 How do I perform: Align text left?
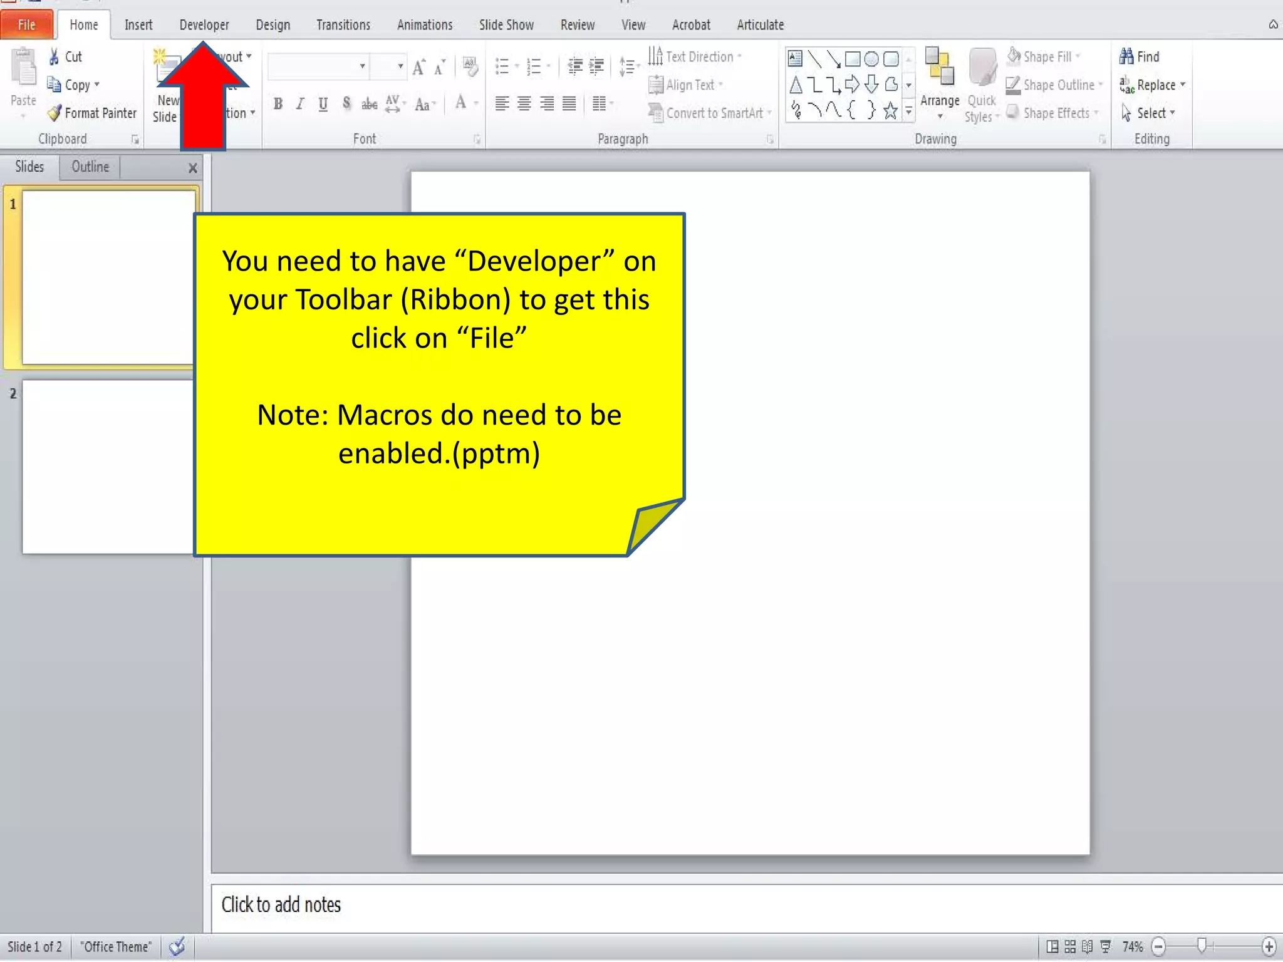(502, 103)
